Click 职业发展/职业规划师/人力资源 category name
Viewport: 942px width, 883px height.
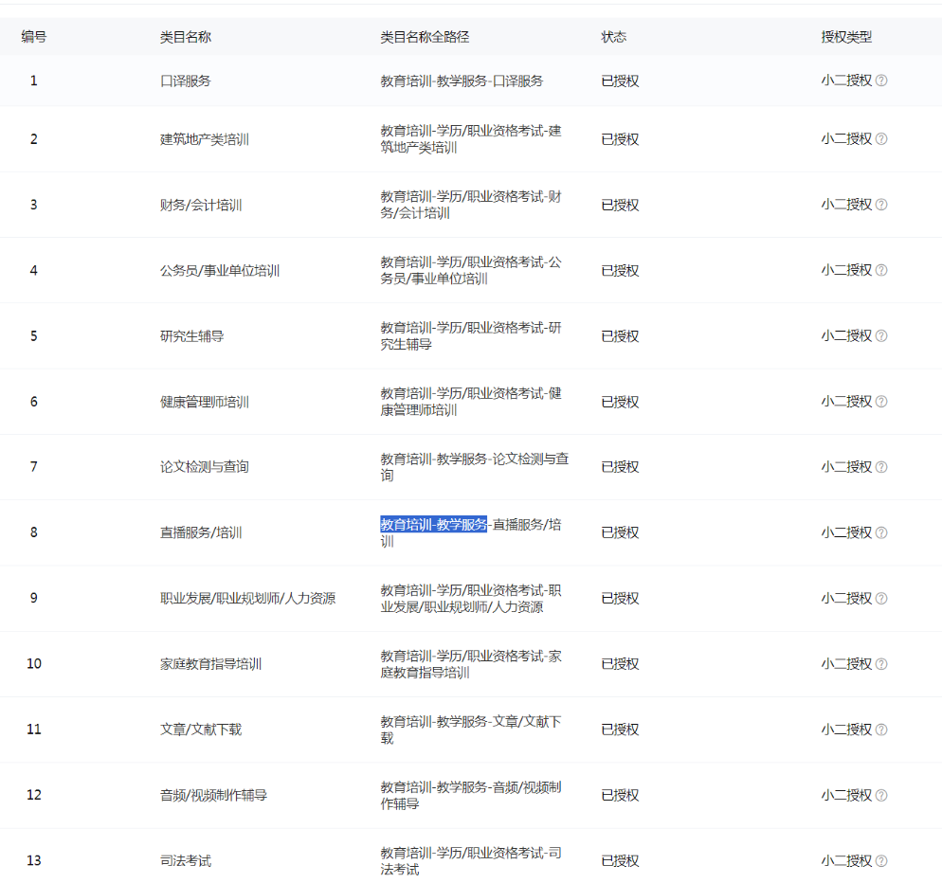coord(247,599)
